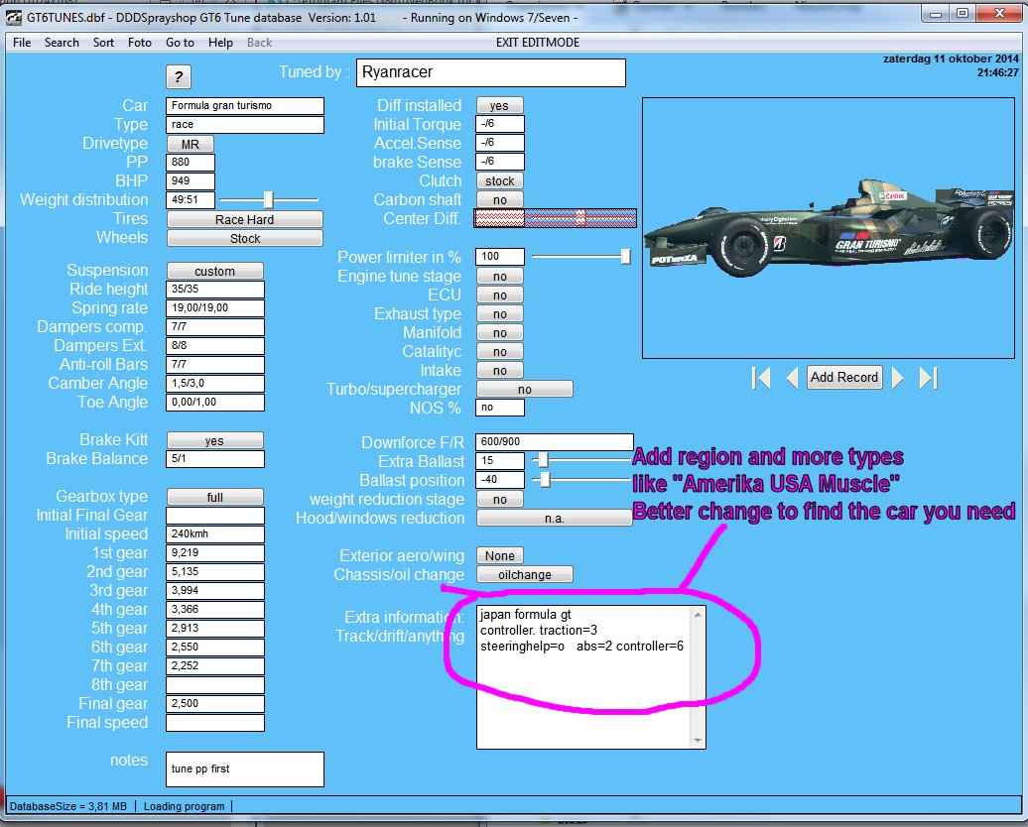Click the Camber Angle field
Viewport: 1028px width, 827px height.
click(x=215, y=384)
